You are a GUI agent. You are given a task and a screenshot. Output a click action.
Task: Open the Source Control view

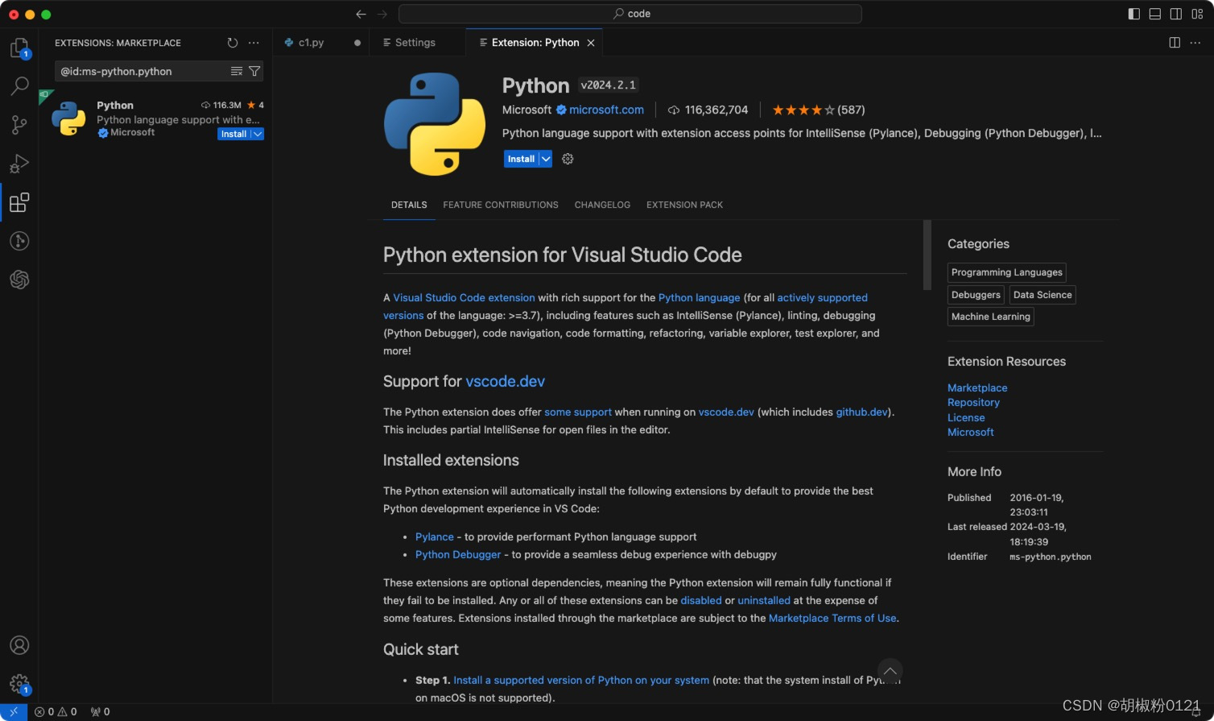click(19, 124)
